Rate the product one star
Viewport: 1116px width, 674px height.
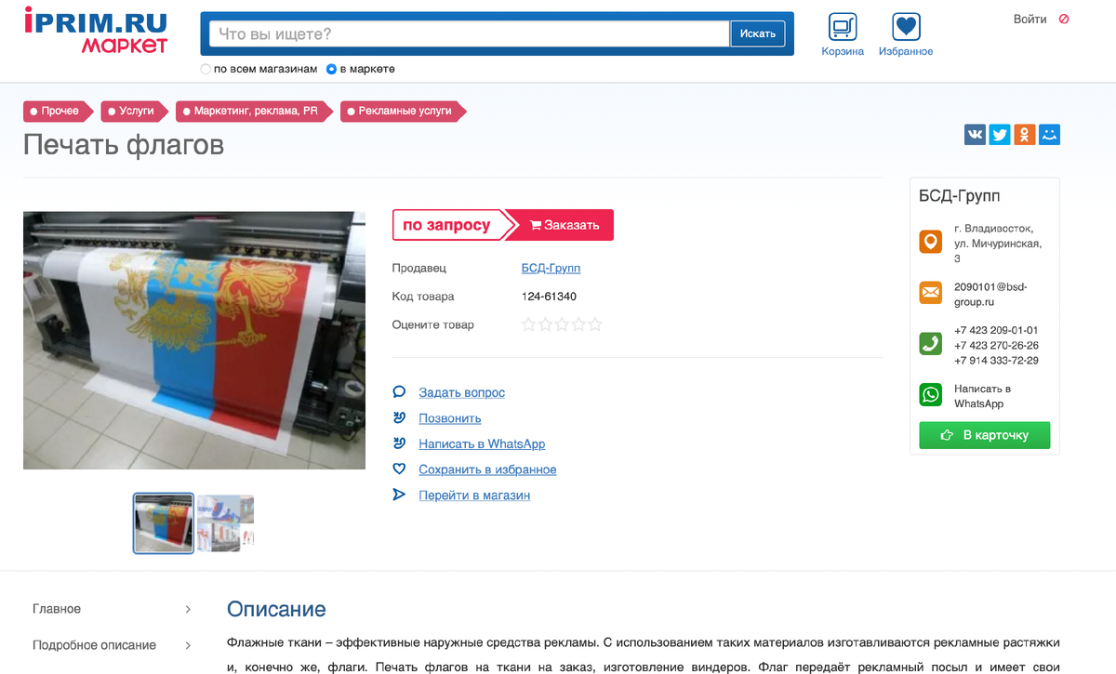tap(529, 324)
